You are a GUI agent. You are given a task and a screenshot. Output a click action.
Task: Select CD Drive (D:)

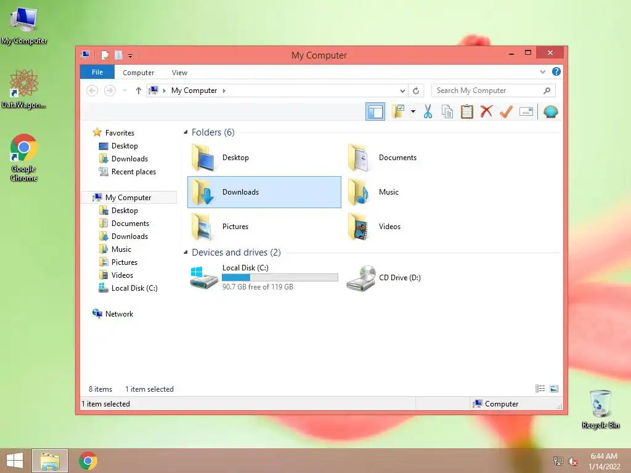(x=420, y=277)
